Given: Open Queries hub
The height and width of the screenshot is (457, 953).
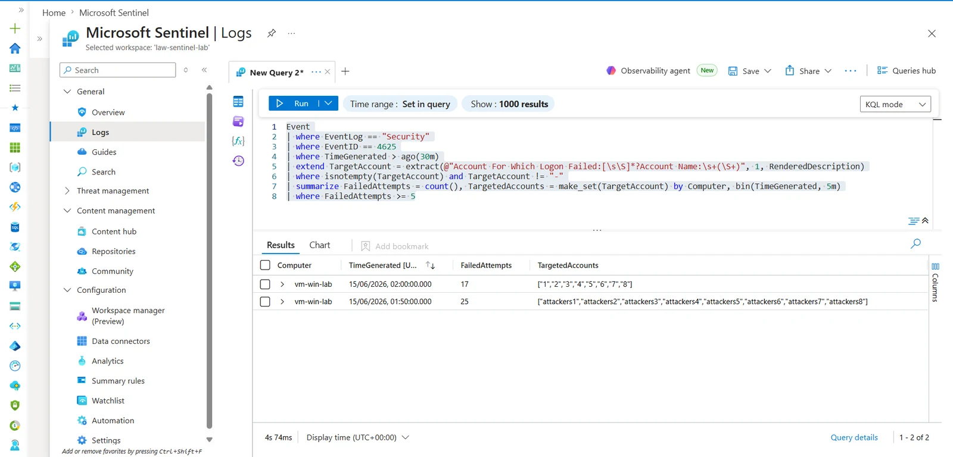Looking at the screenshot, I should coord(906,71).
